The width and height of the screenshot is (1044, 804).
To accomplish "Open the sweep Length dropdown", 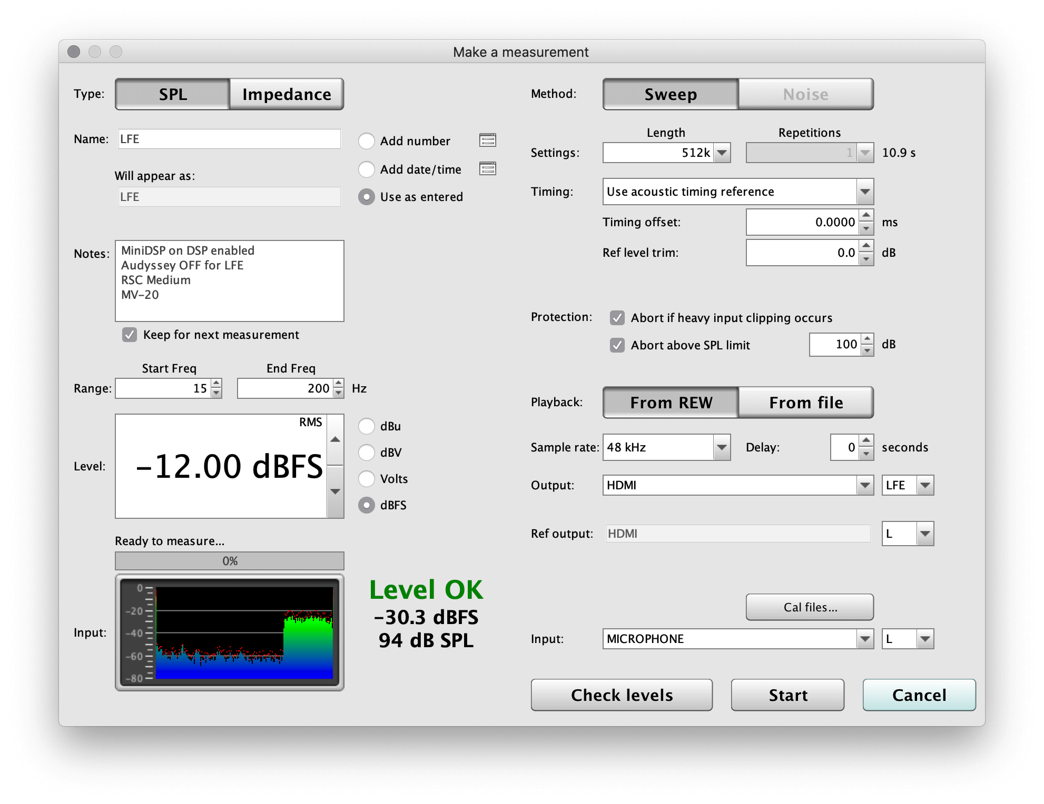I will coord(722,153).
